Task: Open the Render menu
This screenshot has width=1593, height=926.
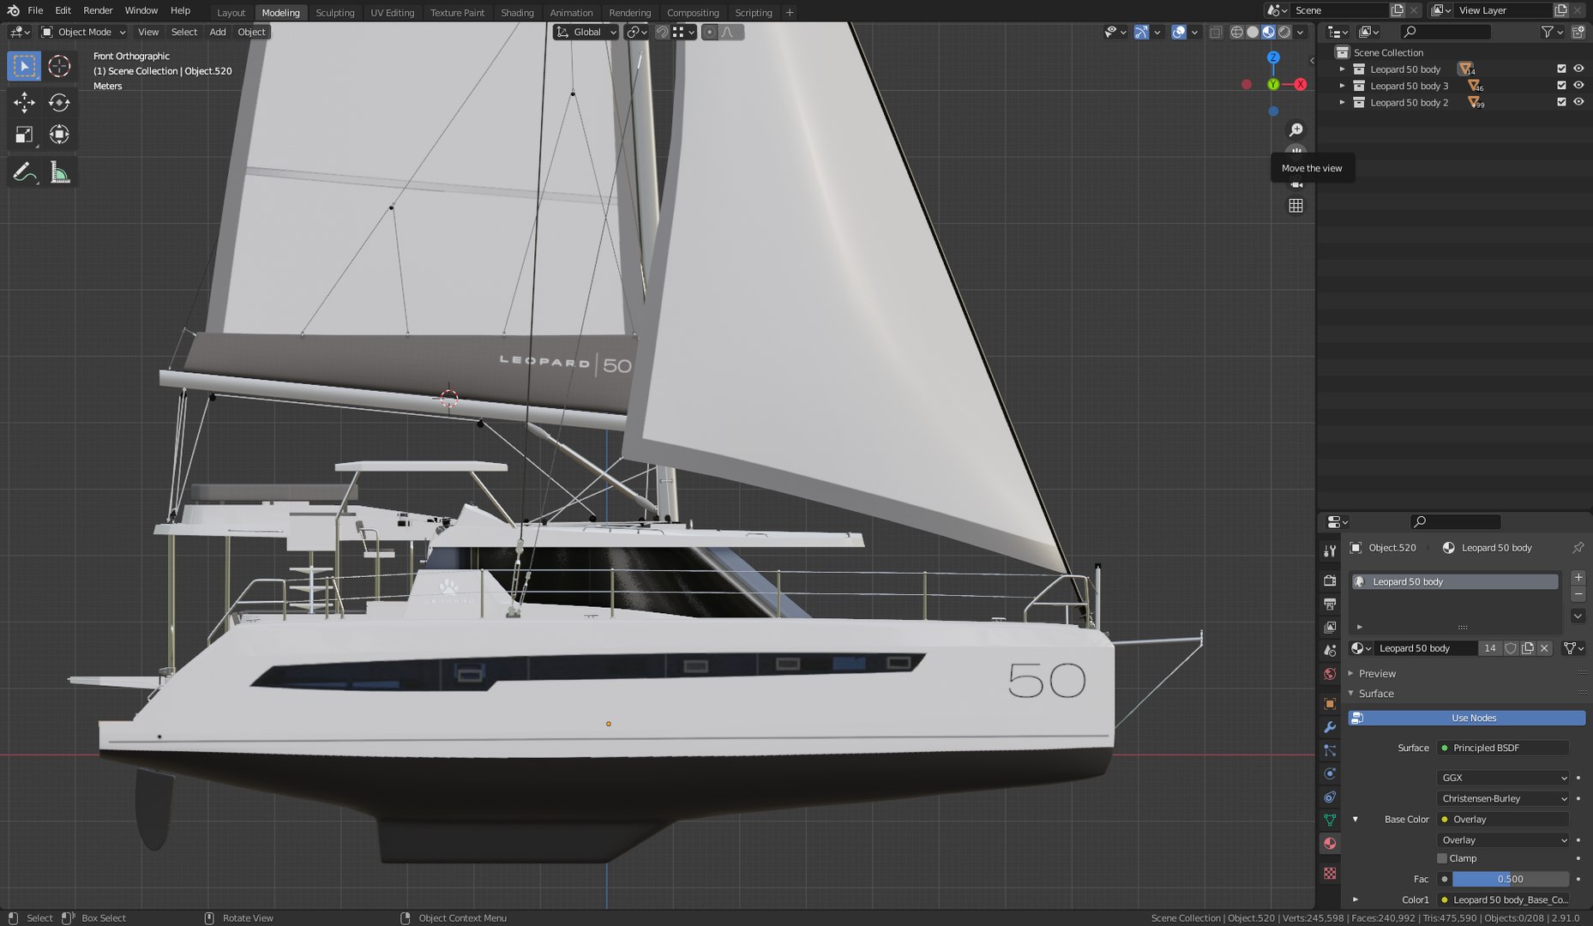Action: pyautogui.click(x=98, y=10)
